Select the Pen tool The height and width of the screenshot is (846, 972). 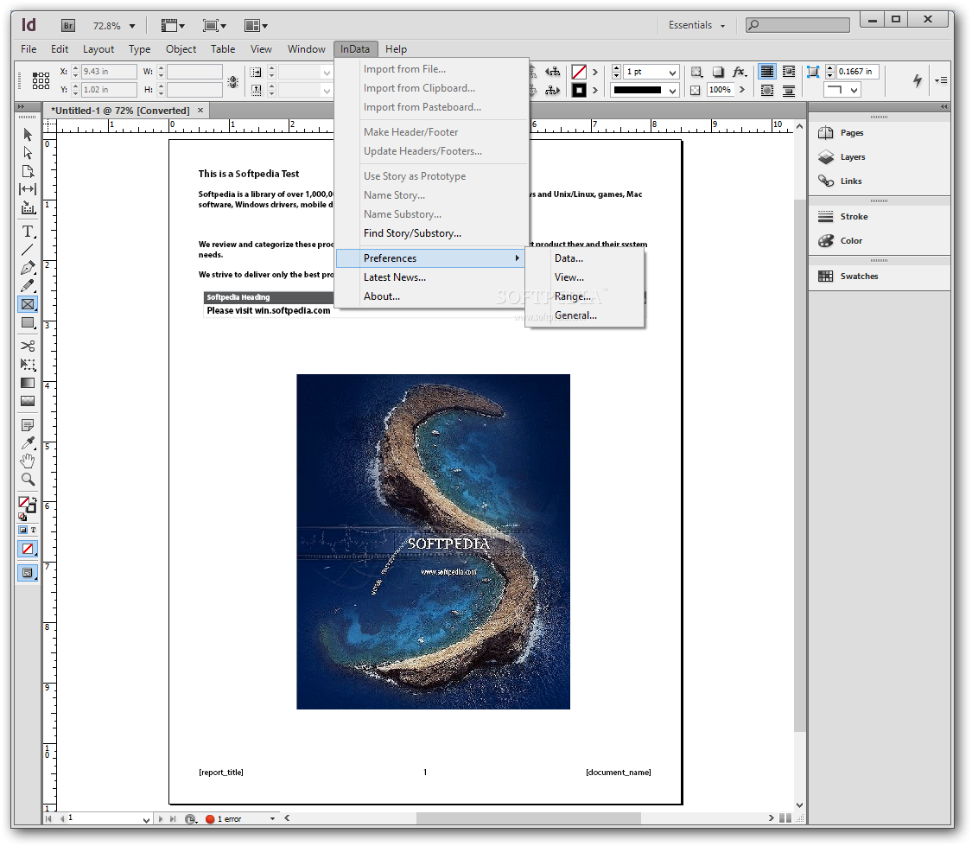coord(28,268)
